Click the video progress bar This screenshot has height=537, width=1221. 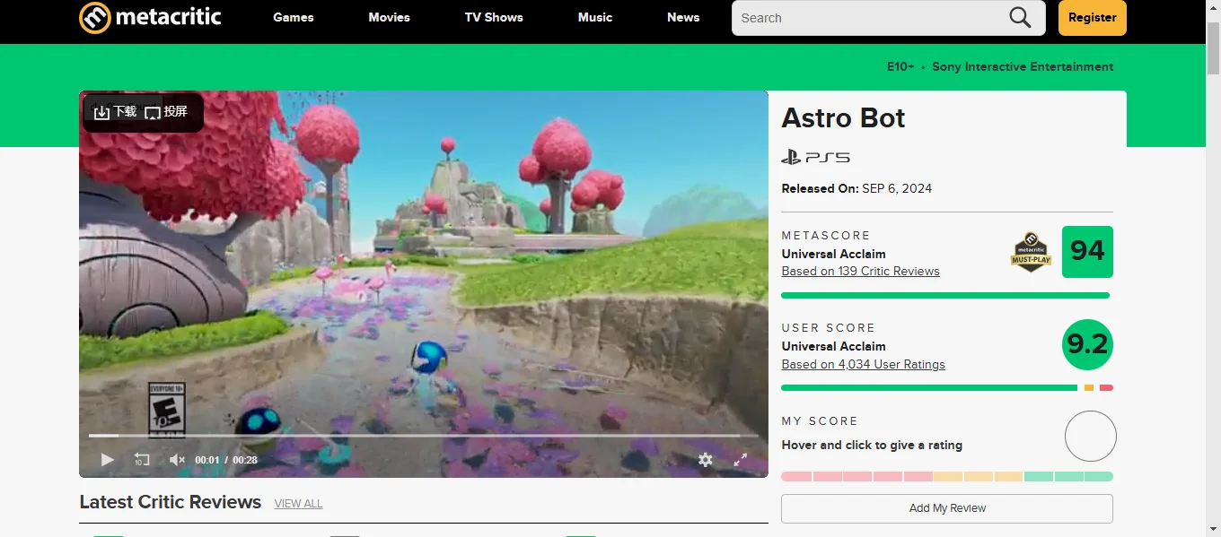coord(423,436)
